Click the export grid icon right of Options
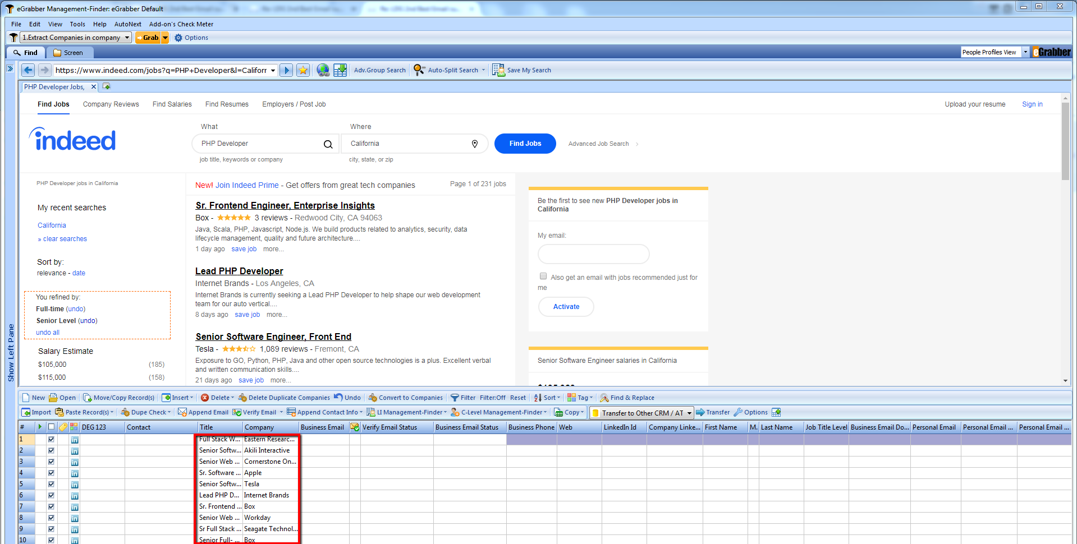Viewport: 1077px width, 544px height. coord(776,412)
